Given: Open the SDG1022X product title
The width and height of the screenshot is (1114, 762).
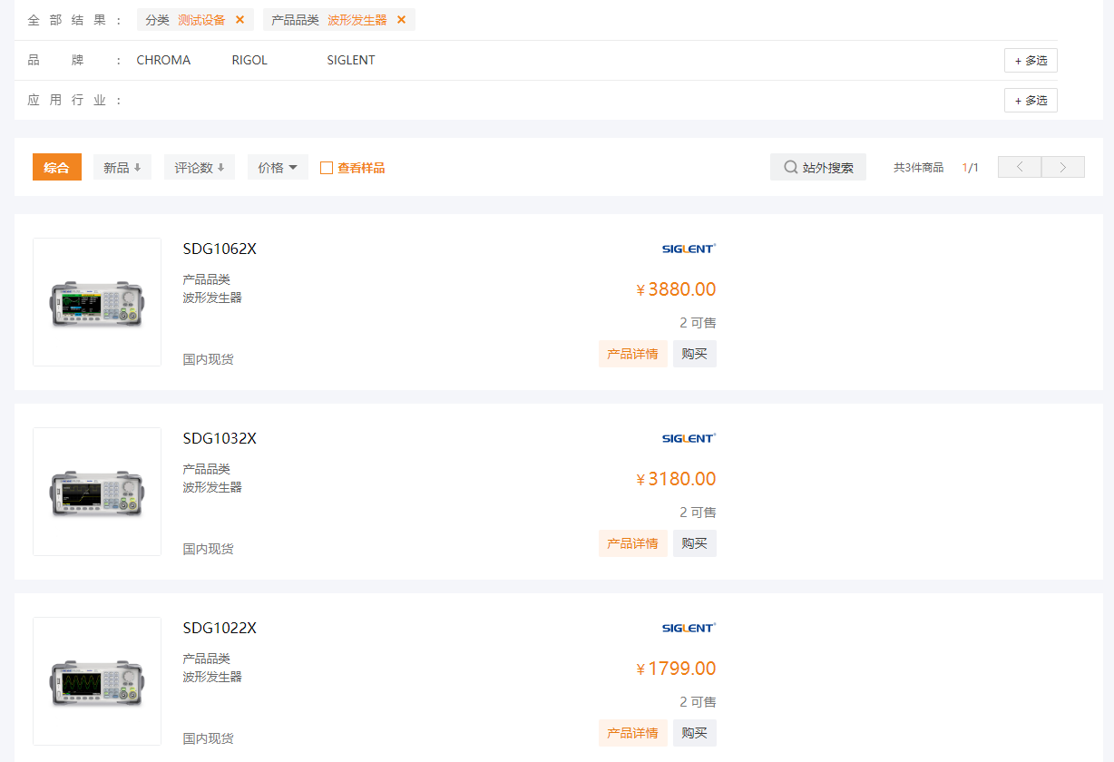Looking at the screenshot, I should click(220, 629).
